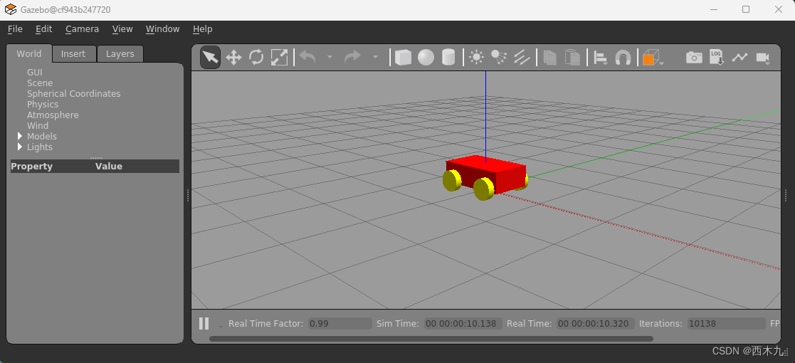795x363 pixels.
Task: Start video recording with camcorder icon
Action: [763, 58]
